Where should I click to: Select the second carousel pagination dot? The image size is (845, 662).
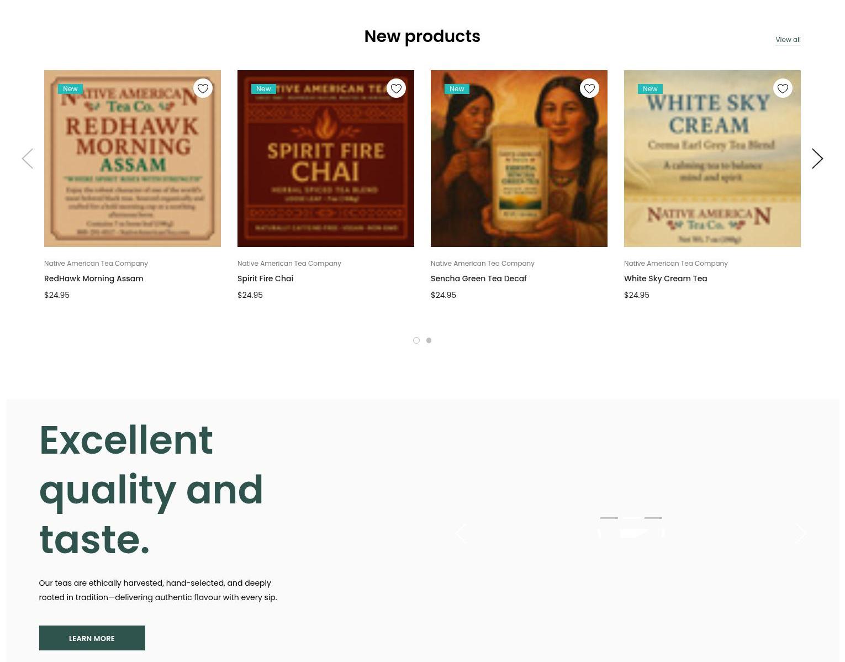tap(429, 340)
